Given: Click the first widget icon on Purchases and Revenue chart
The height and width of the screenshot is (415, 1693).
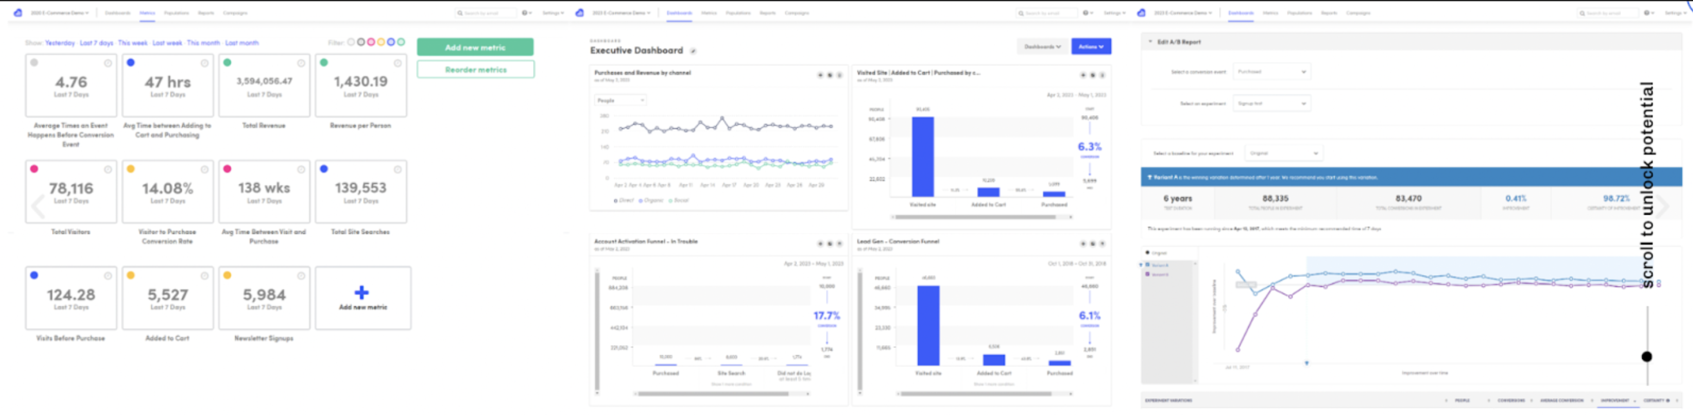Looking at the screenshot, I should 819,75.
